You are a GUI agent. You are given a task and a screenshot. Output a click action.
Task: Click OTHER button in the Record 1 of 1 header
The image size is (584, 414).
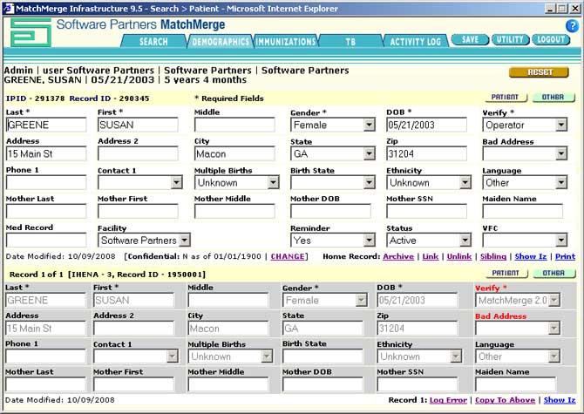pos(554,274)
